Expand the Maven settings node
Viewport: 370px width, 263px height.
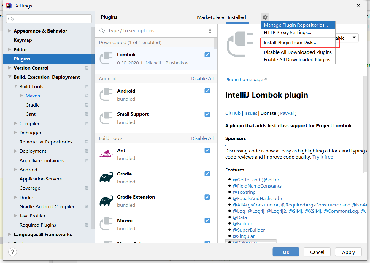21,96
